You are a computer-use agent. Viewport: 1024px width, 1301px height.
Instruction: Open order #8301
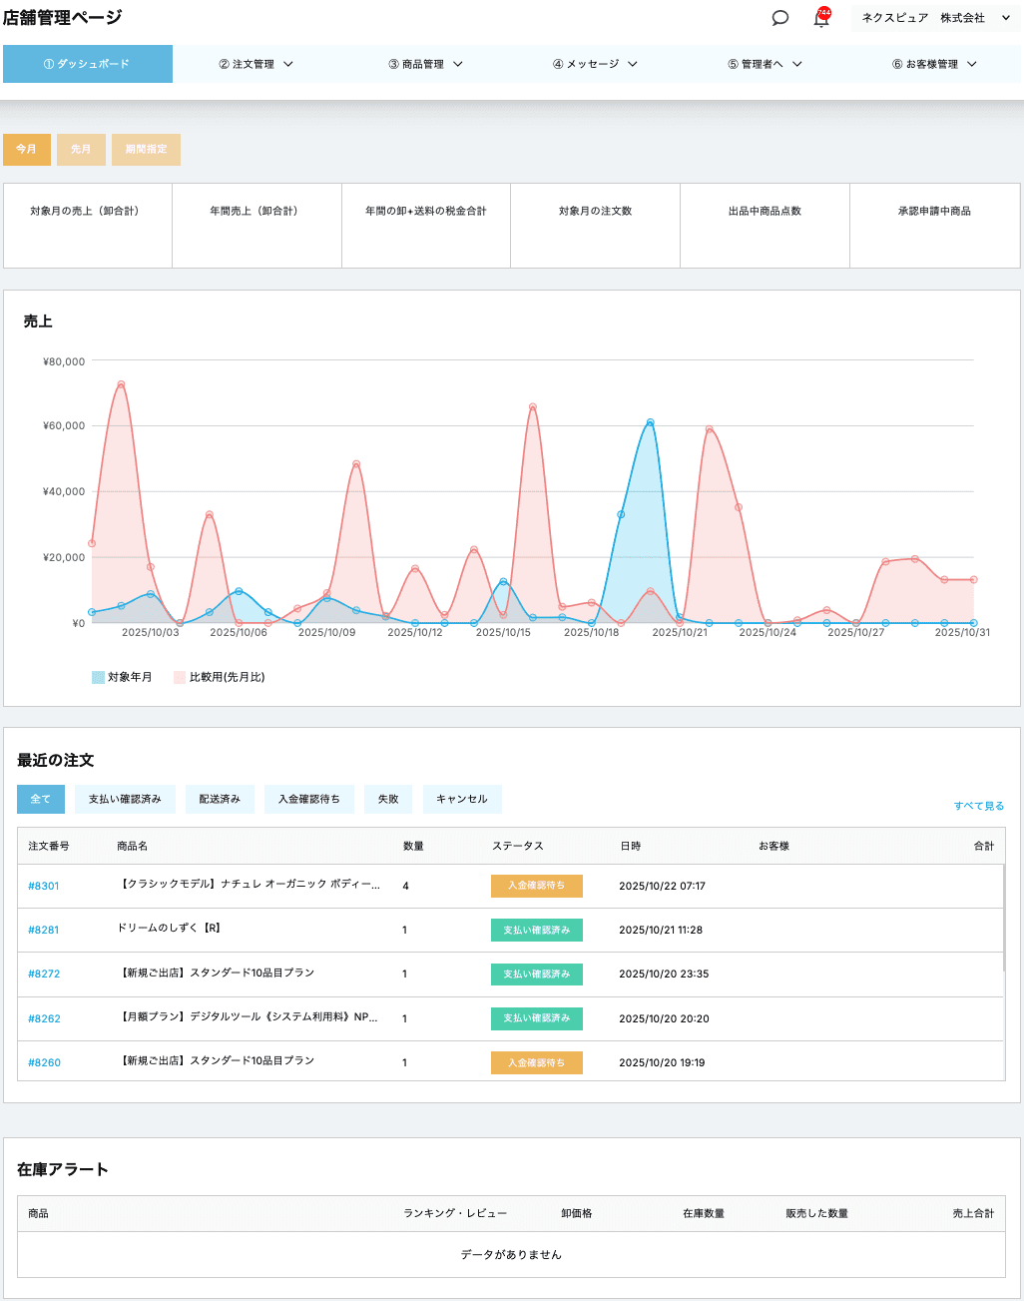click(x=44, y=886)
